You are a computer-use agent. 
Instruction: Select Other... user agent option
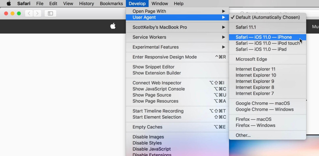click(268, 135)
